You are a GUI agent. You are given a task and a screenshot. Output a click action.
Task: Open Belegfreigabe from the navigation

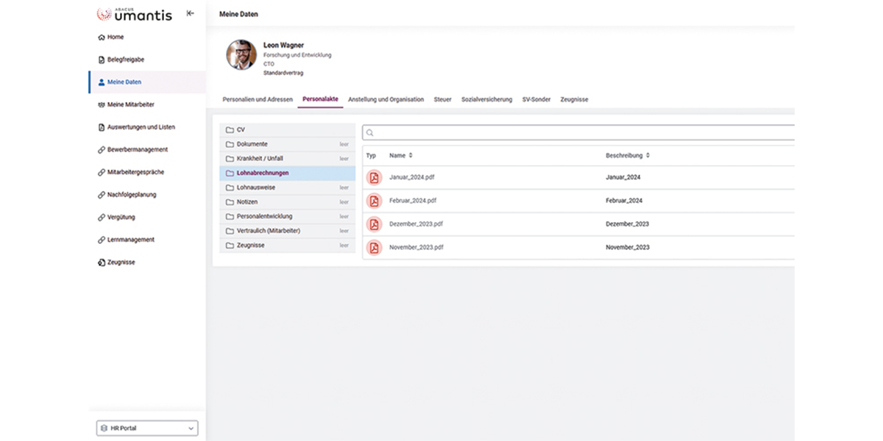pos(101,60)
